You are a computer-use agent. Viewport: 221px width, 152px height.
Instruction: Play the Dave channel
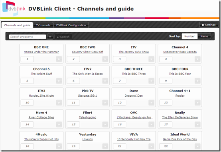[151, 103]
